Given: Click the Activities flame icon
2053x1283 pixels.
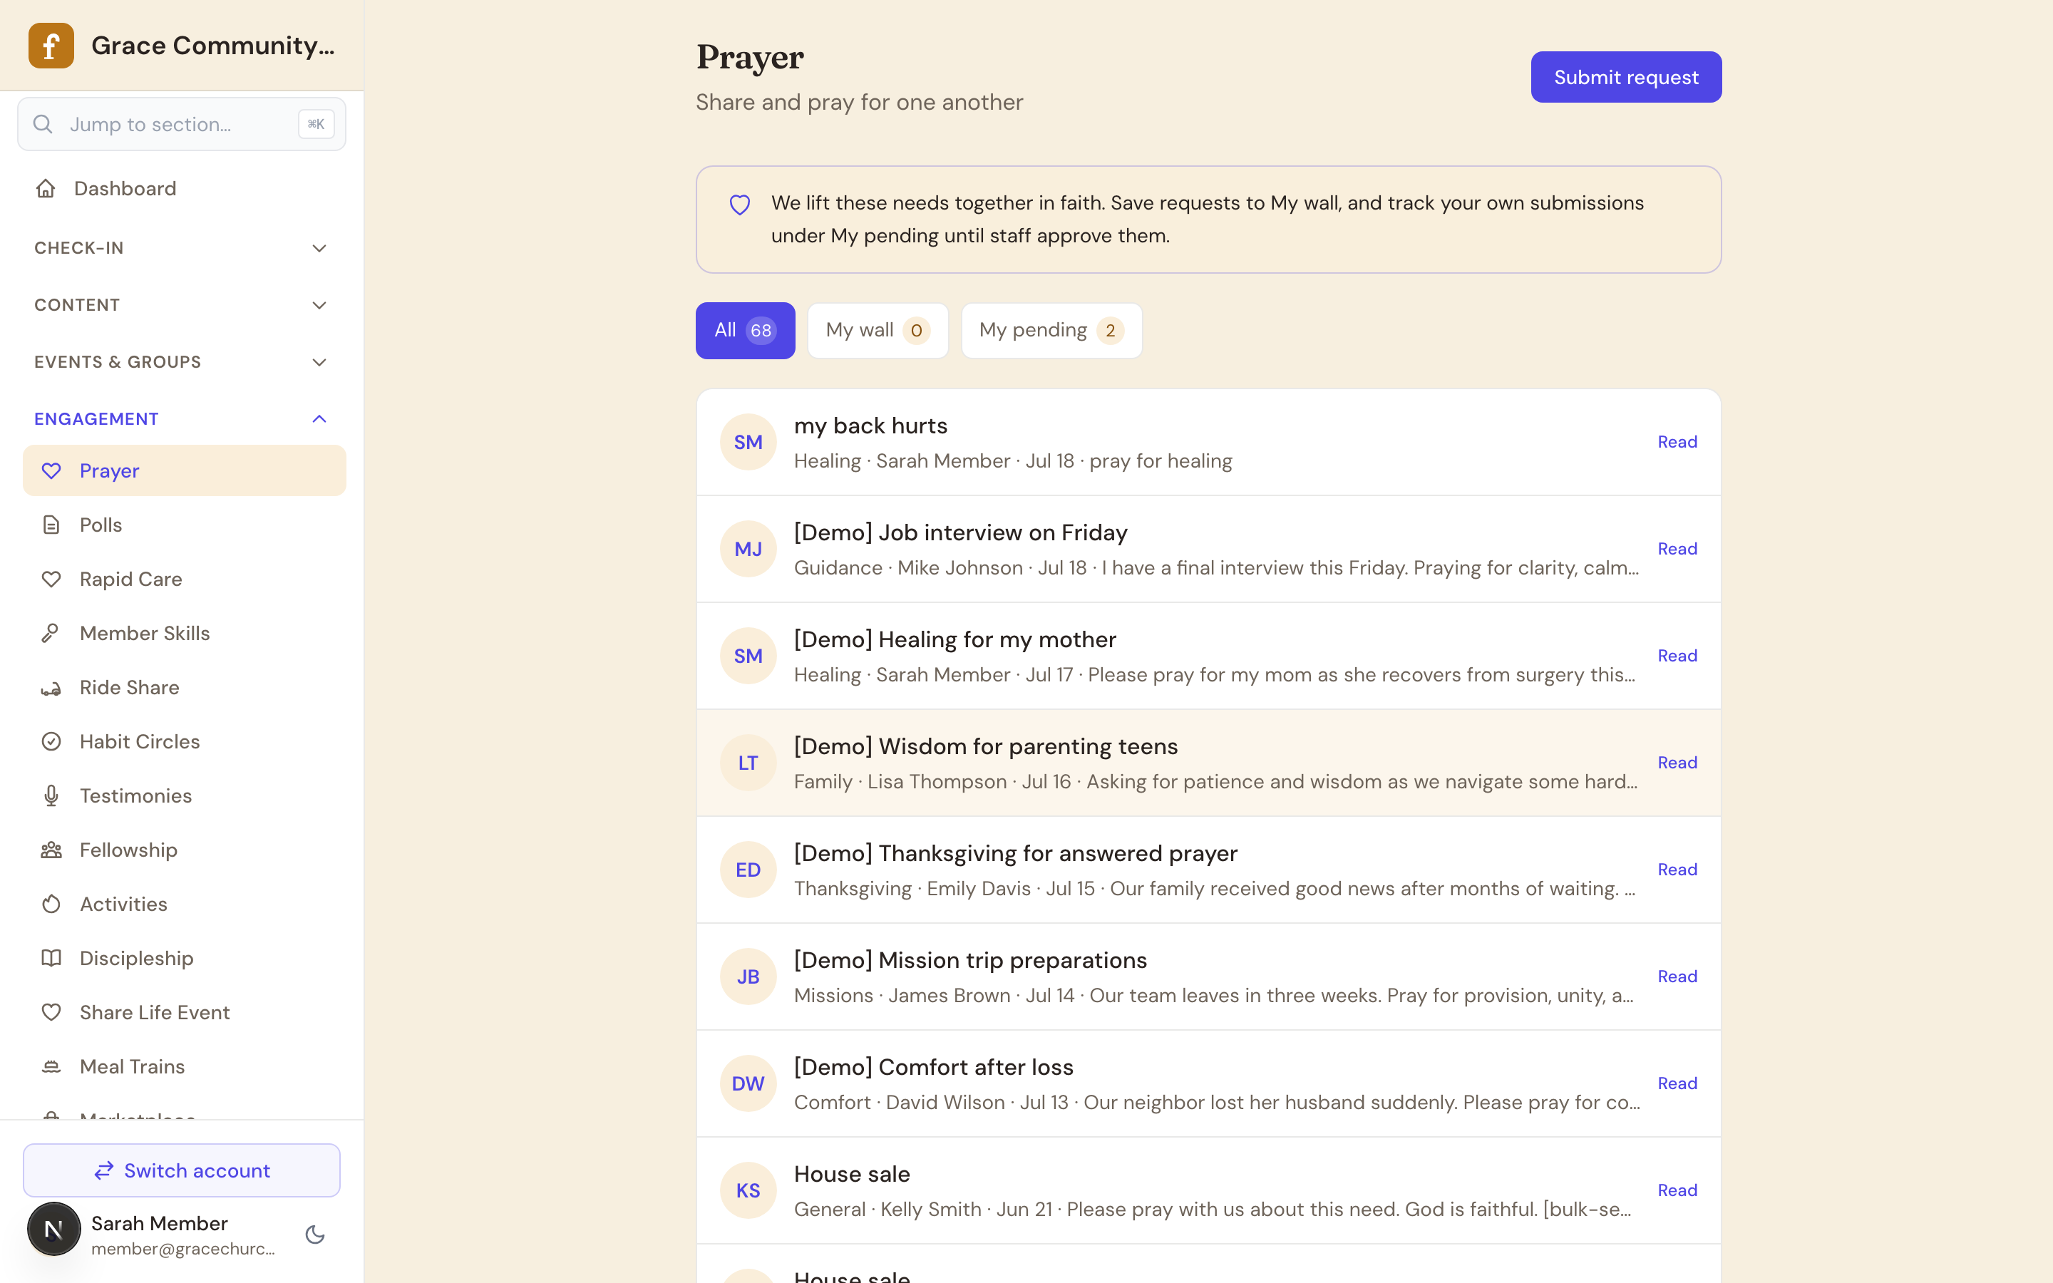Looking at the screenshot, I should 52,905.
